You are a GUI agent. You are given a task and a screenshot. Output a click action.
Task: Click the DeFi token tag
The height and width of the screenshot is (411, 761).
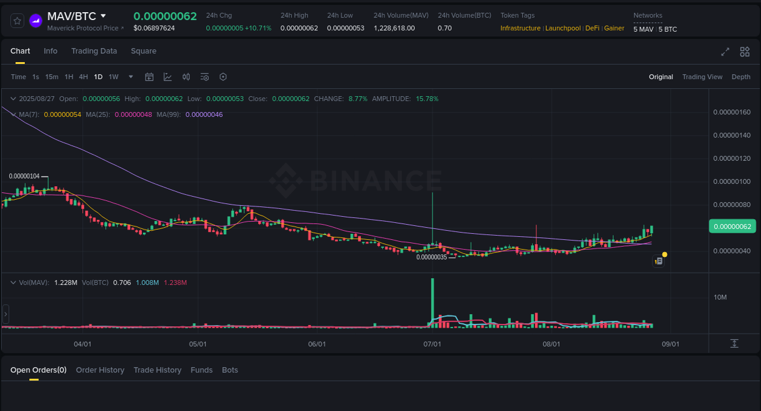click(592, 28)
